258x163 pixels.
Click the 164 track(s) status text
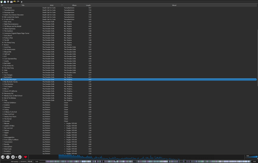[x=18, y=162]
